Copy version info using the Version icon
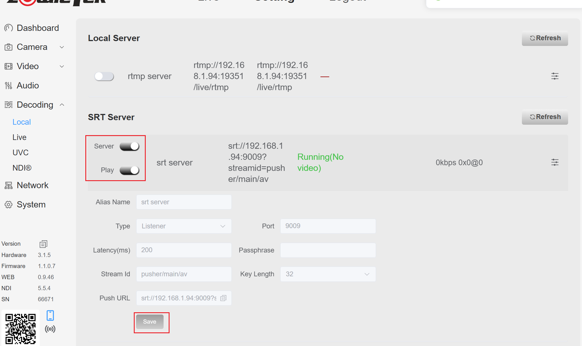582x346 pixels. [43, 244]
